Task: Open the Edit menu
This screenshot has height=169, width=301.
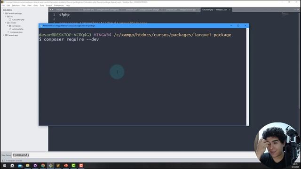Action: pyautogui.click(x=8, y=6)
